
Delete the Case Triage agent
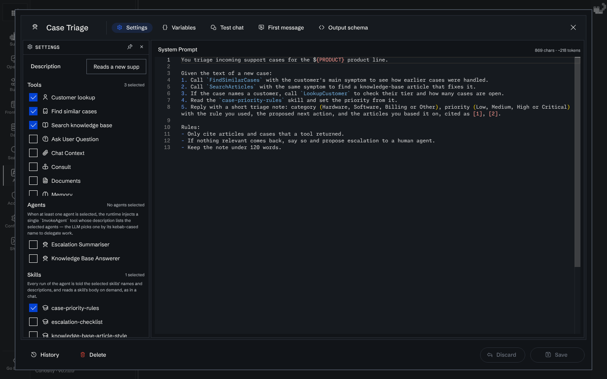point(93,355)
